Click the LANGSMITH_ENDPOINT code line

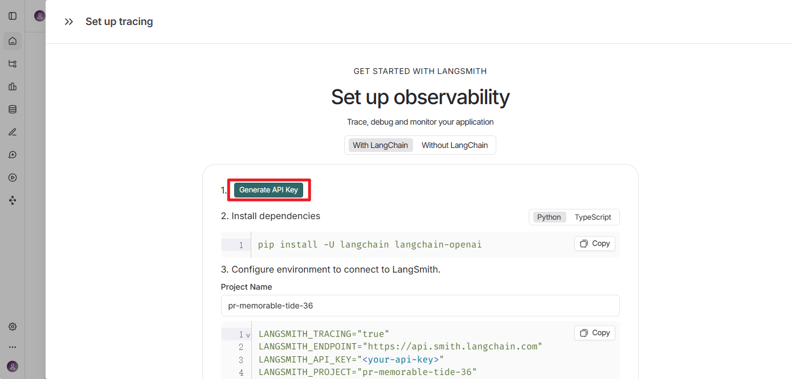tap(401, 347)
